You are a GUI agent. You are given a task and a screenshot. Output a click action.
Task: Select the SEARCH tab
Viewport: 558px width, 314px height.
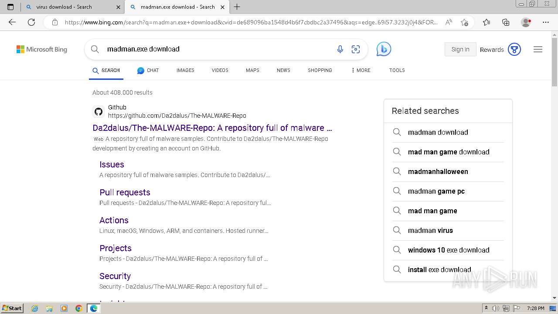[106, 70]
